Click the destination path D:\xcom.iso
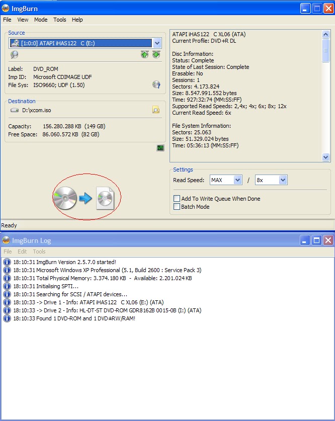 pos(37,110)
